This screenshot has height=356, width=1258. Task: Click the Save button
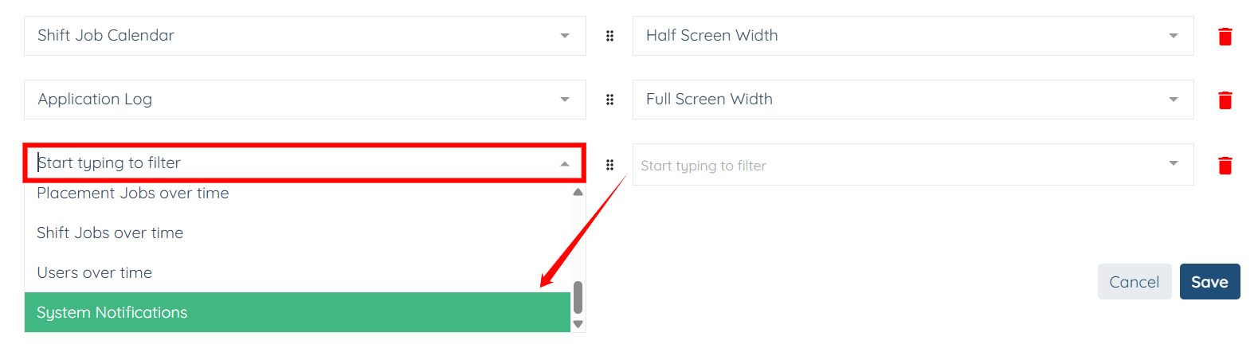1209,282
